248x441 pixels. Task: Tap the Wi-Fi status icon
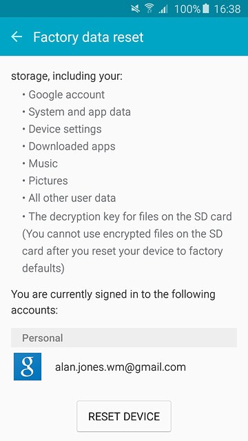coord(149,9)
